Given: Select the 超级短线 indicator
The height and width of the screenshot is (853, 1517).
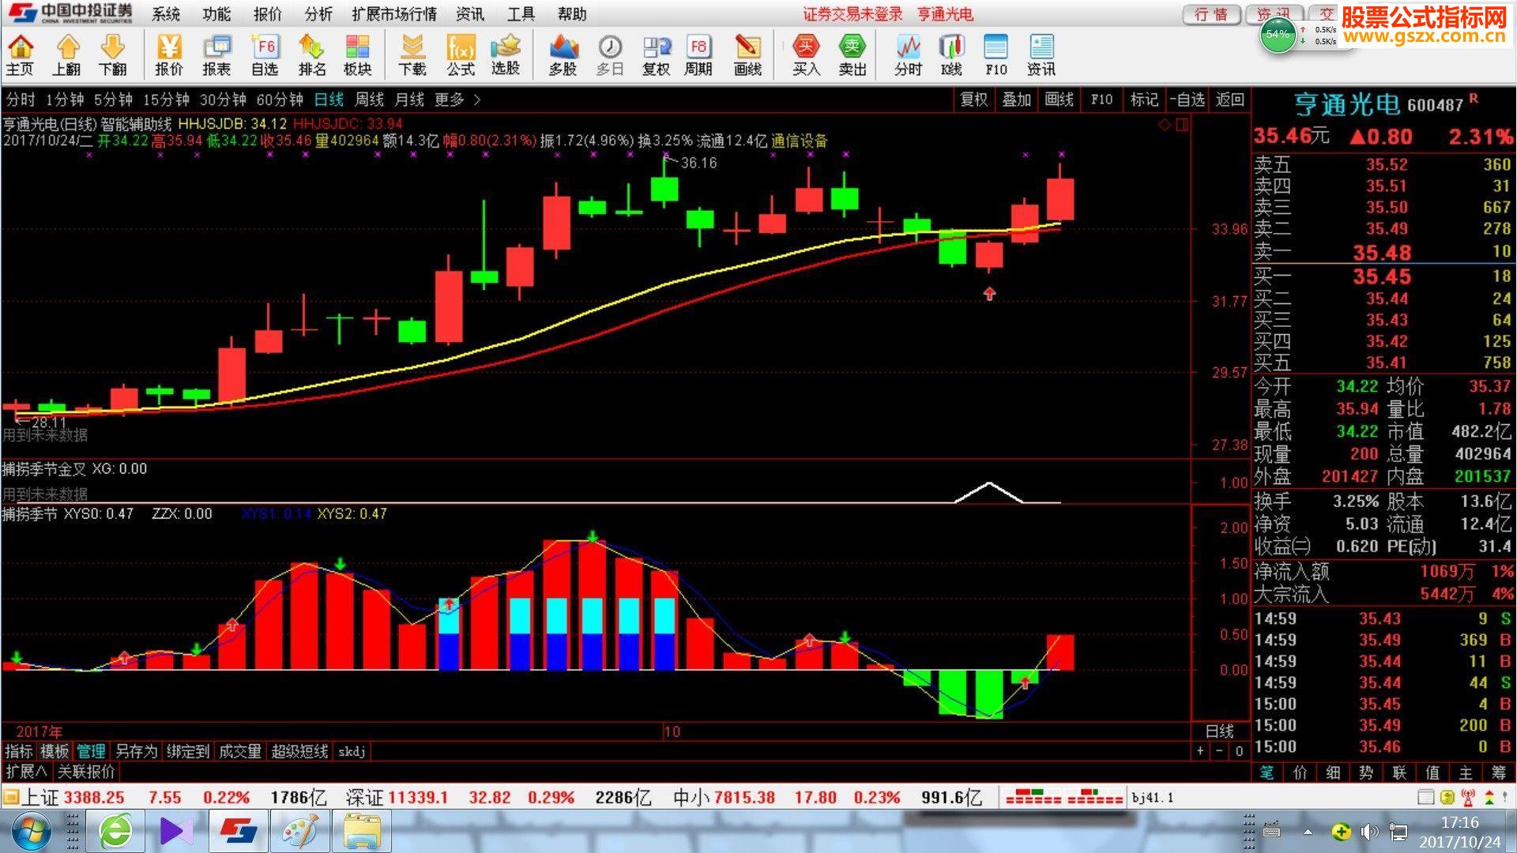Looking at the screenshot, I should 299,751.
